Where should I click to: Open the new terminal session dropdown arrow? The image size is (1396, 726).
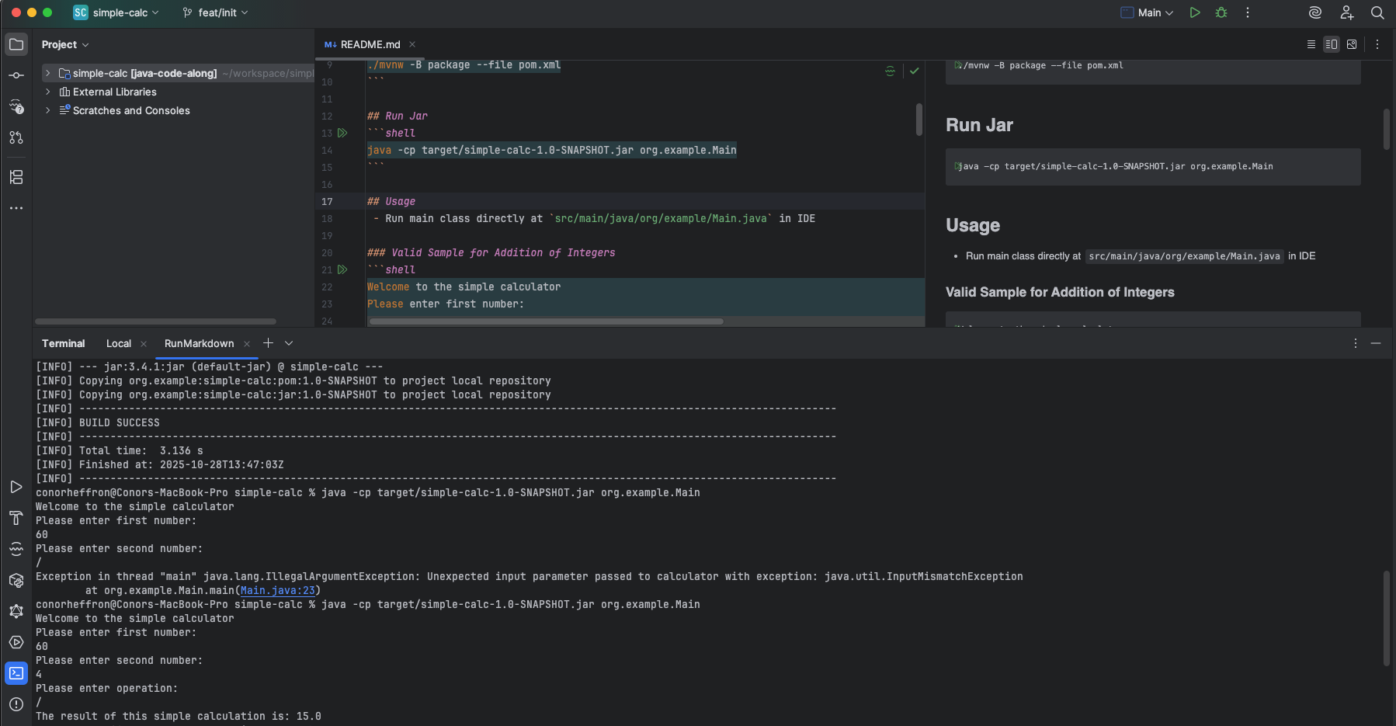click(288, 342)
